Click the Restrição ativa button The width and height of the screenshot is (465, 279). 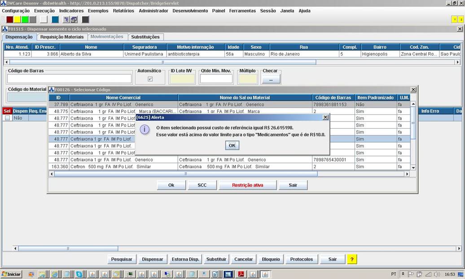tap(247, 185)
